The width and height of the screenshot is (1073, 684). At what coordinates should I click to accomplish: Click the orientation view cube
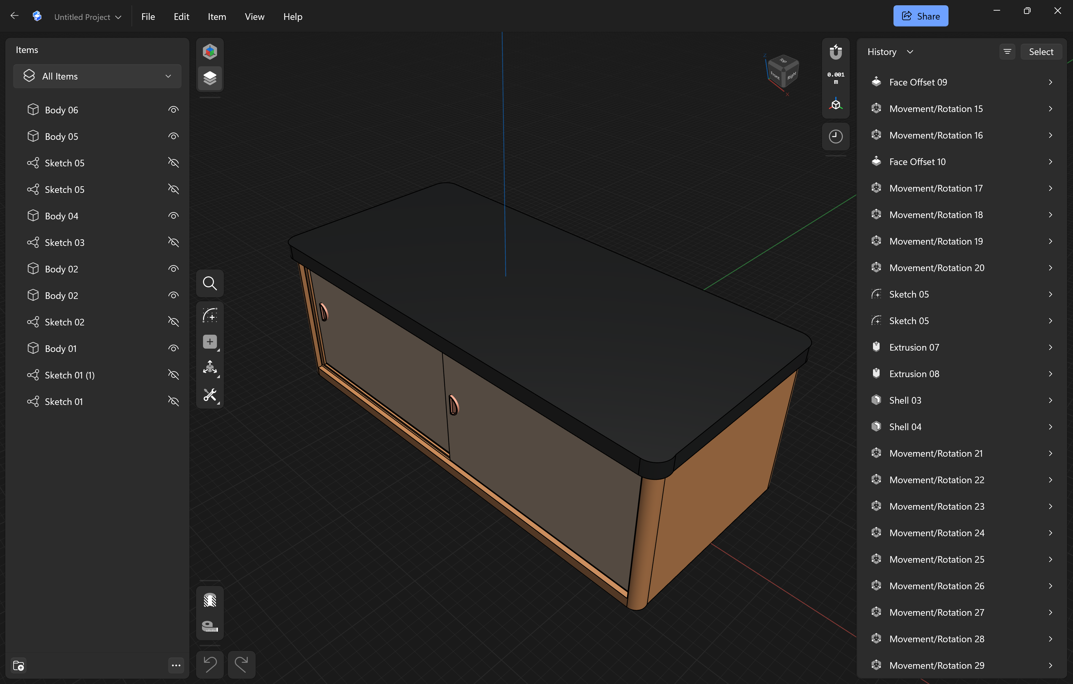783,71
